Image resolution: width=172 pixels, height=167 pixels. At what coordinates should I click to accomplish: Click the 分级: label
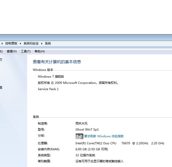coord(41,136)
